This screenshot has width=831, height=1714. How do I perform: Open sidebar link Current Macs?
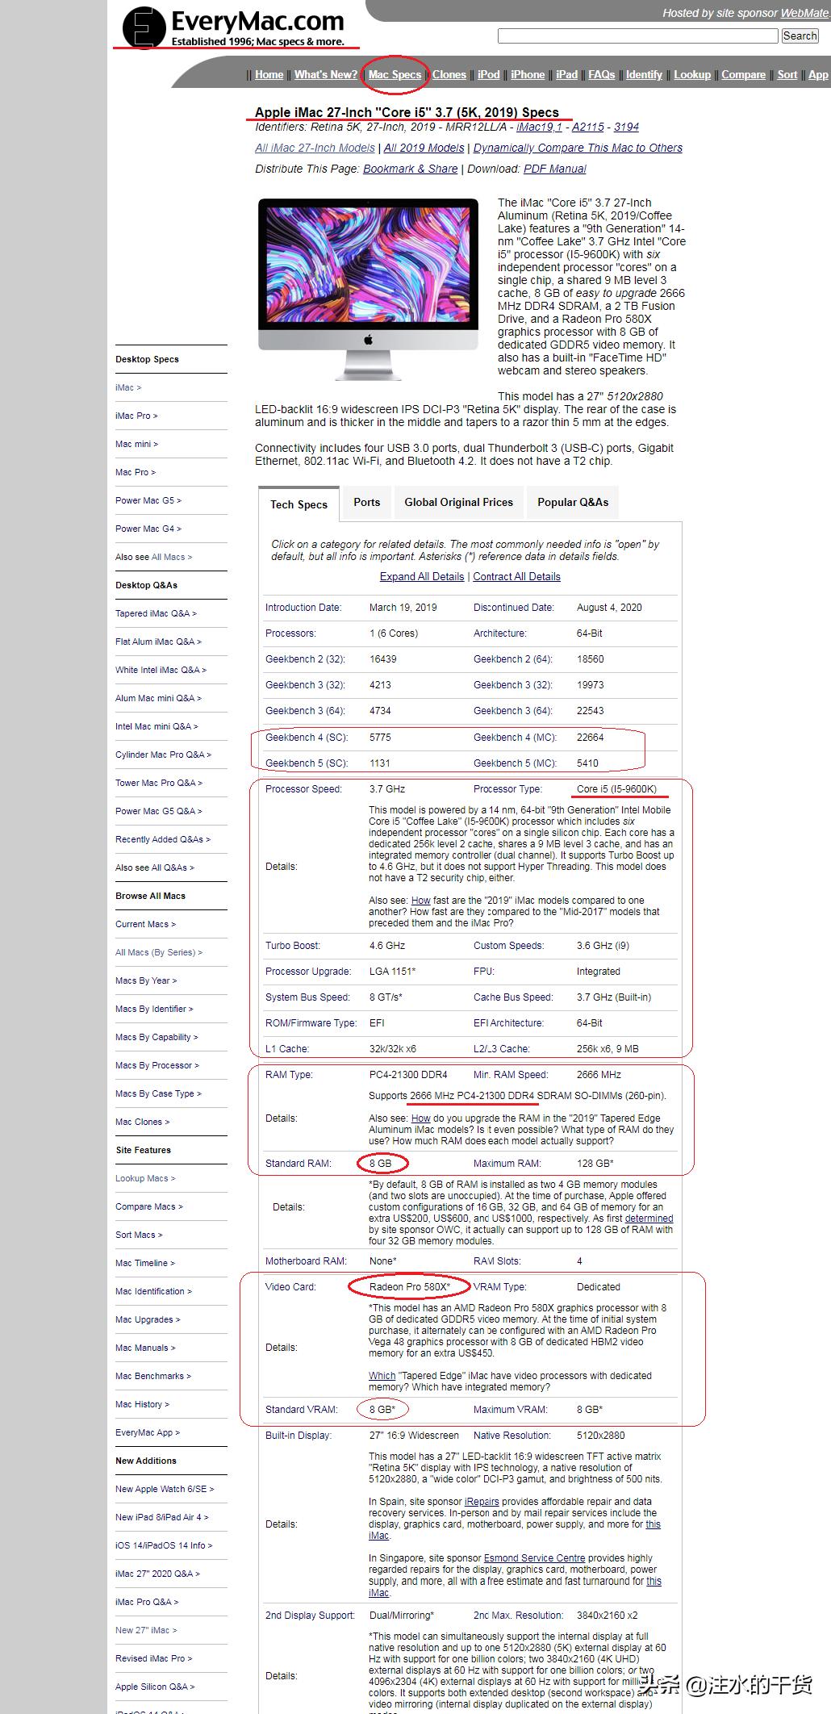[145, 924]
